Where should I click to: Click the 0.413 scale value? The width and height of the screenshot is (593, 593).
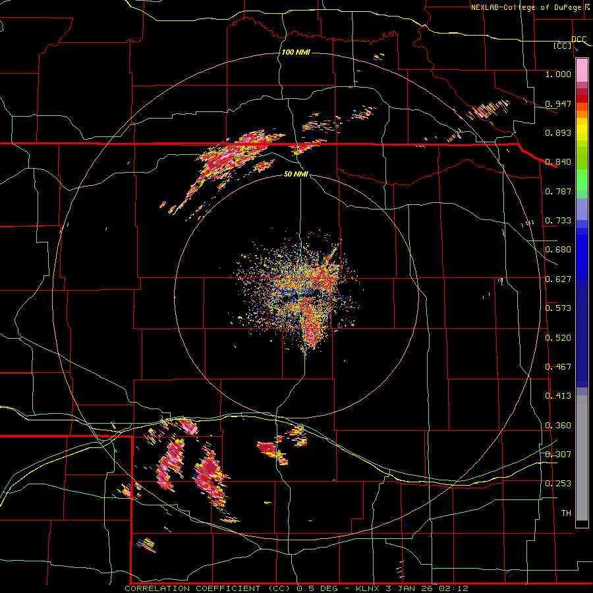558,396
